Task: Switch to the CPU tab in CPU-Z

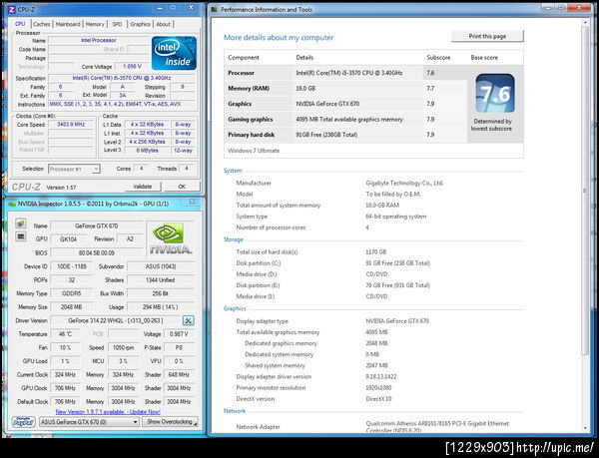Action: (x=20, y=24)
